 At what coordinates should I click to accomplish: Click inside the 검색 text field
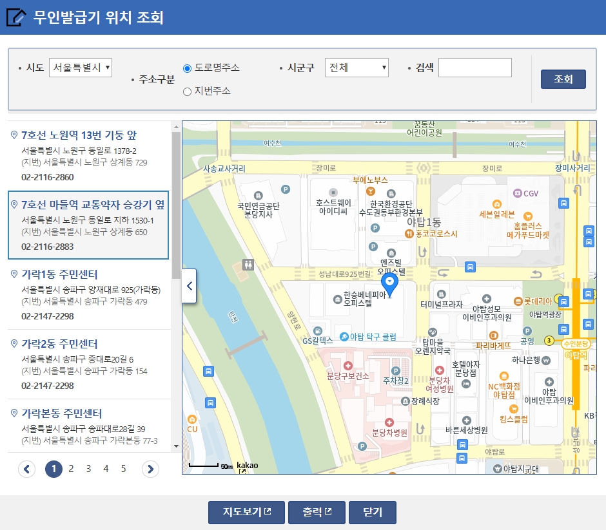tap(475, 67)
